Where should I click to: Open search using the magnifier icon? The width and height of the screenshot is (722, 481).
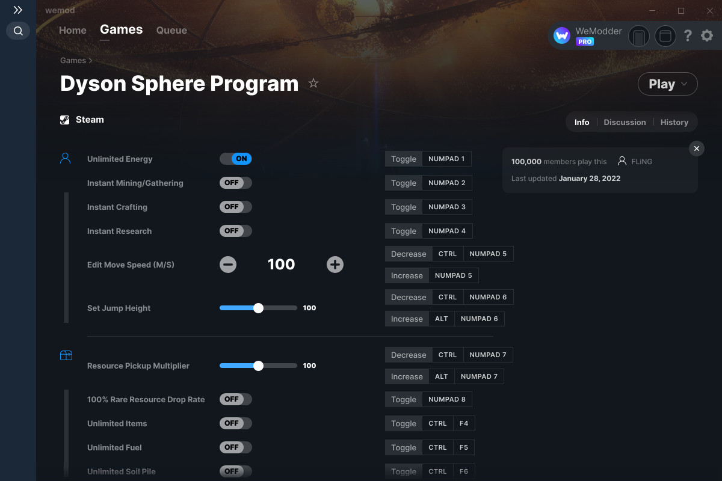(17, 31)
